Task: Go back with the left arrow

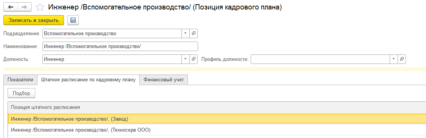Action: (11, 7)
